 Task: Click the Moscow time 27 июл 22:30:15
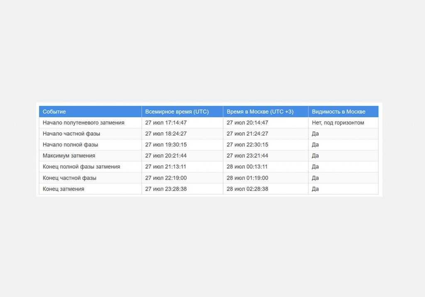[247, 145]
